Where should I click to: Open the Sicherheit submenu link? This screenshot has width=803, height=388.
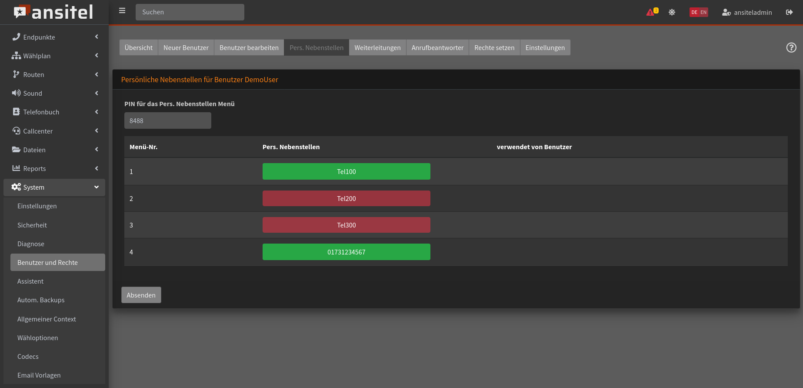tap(32, 225)
